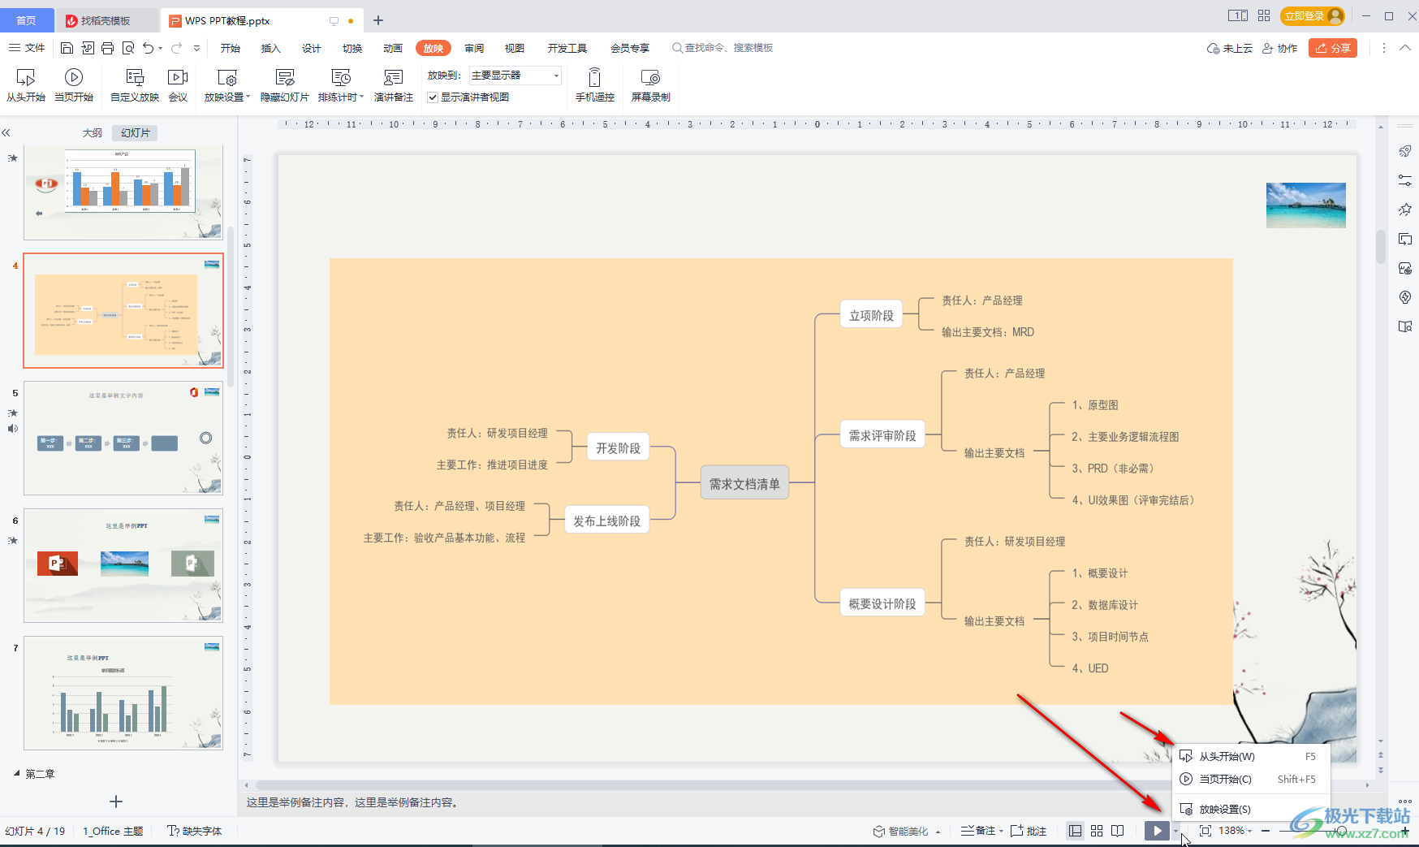Viewport: 1419px width, 847px height.
Task: Click zoom out minus button
Action: (1266, 831)
